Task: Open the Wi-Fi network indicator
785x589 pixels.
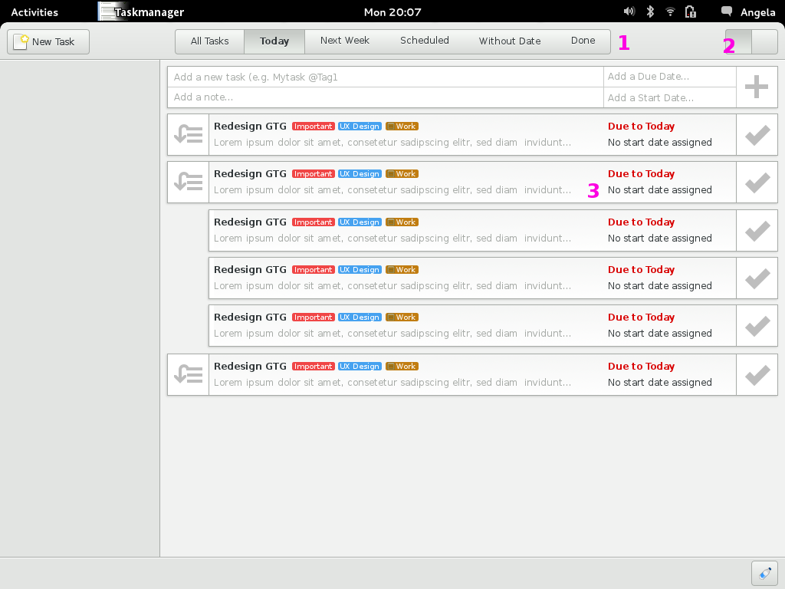Action: pyautogui.click(x=670, y=12)
